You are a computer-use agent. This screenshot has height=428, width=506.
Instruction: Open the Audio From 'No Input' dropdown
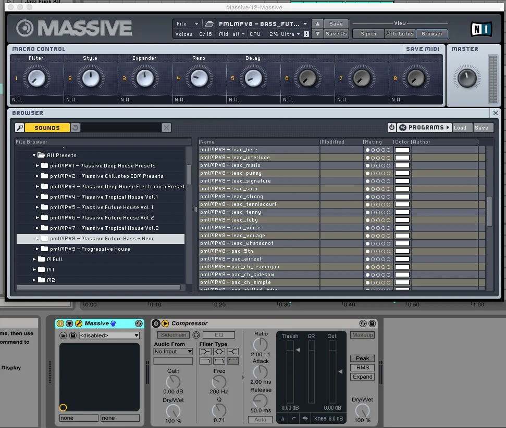[x=173, y=352]
